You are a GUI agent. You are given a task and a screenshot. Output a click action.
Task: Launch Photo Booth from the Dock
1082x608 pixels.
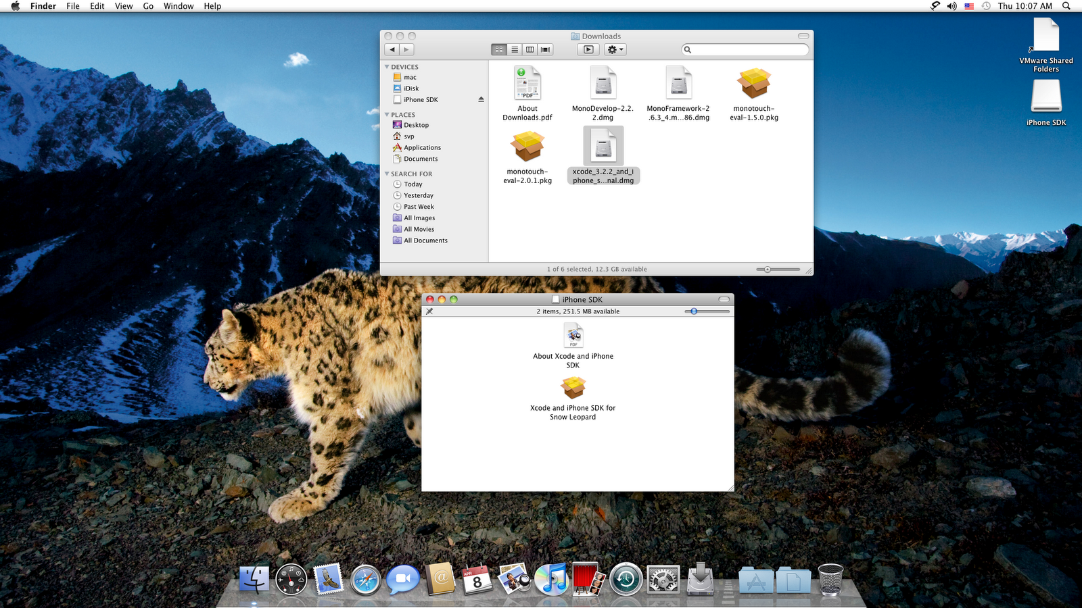[x=588, y=579]
